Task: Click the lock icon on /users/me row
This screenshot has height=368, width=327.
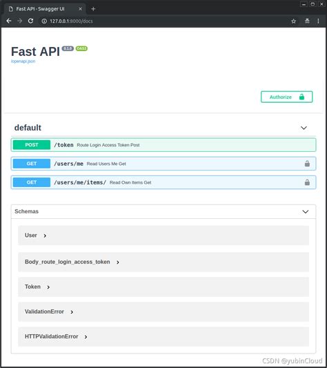Action: pos(307,164)
